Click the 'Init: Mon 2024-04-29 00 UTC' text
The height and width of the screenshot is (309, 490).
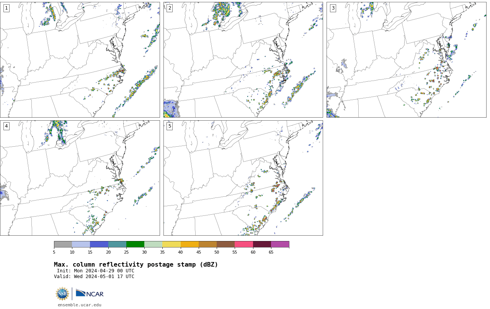coord(96,271)
